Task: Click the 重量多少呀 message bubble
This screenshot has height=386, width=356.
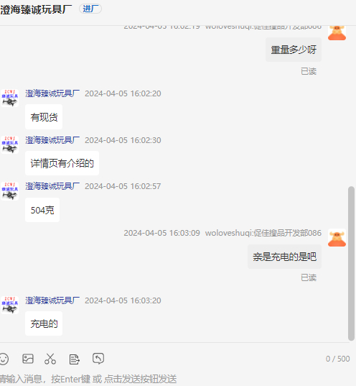Action: [294, 50]
